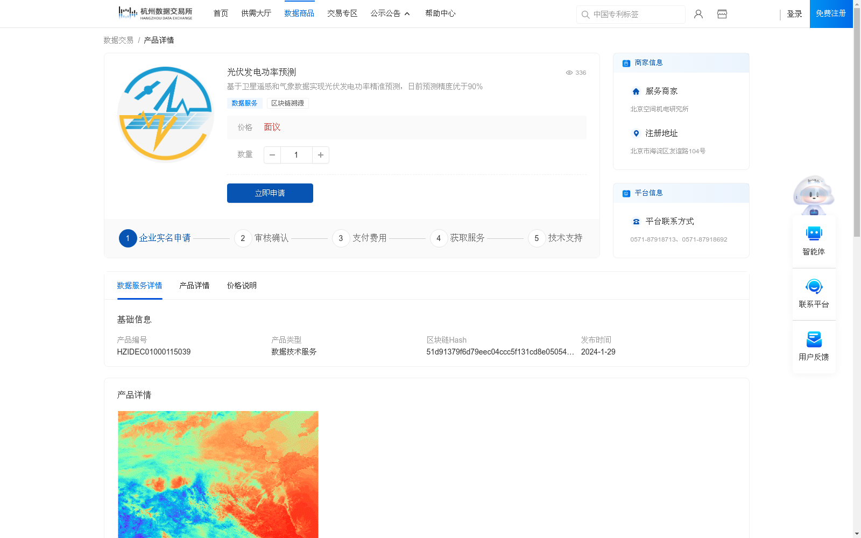
Task: Expand the 公示公告 dropdown menu
Action: point(390,13)
